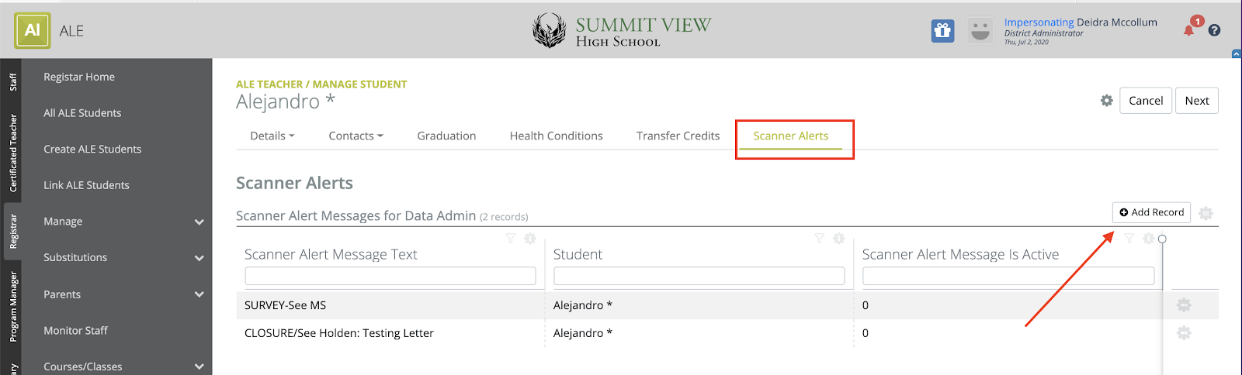Expand the Manage sidebar menu
The width and height of the screenshot is (1242, 375).
199,222
